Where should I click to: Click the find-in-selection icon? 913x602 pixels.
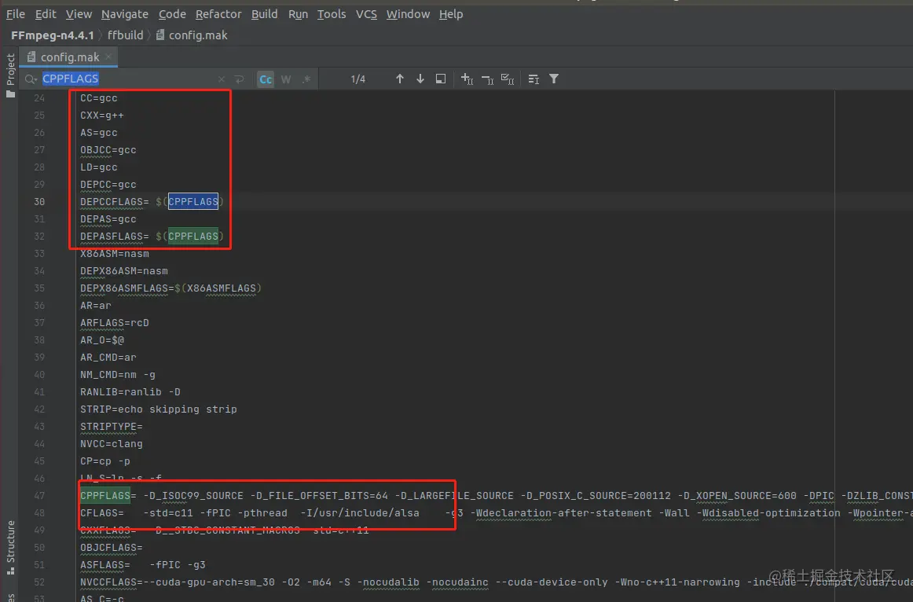441,79
